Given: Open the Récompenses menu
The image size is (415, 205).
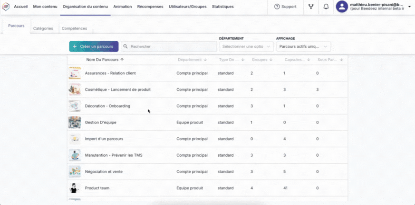Looking at the screenshot, I should click(x=150, y=7).
